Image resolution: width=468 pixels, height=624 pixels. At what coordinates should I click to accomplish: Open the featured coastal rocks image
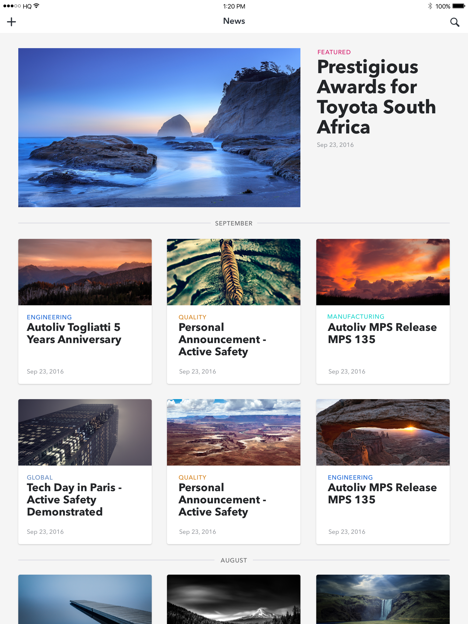click(159, 127)
